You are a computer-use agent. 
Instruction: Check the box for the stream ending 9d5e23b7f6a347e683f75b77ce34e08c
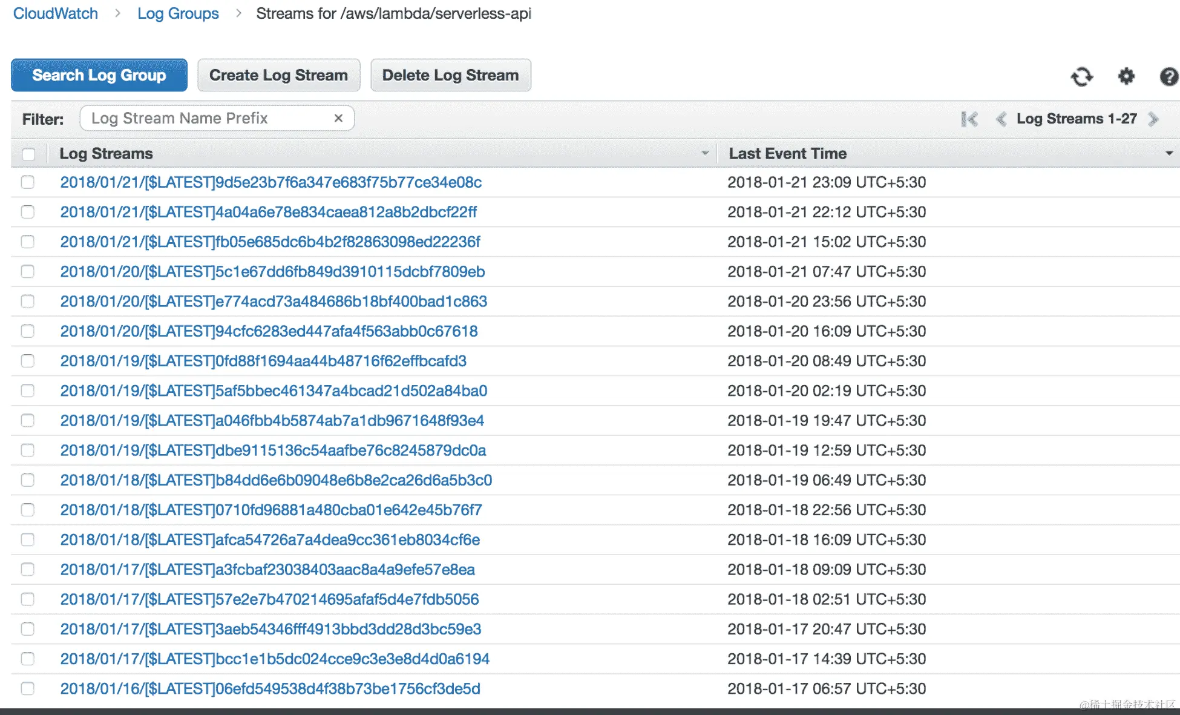point(28,182)
